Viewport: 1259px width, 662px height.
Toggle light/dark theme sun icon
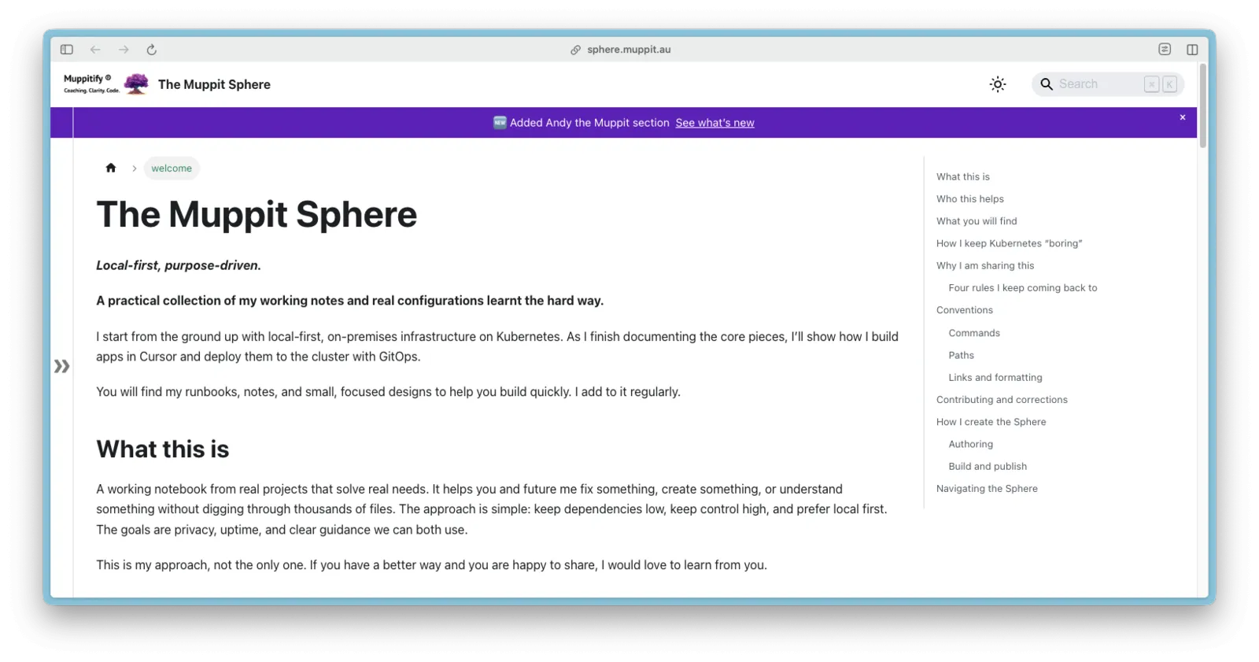[x=998, y=84]
